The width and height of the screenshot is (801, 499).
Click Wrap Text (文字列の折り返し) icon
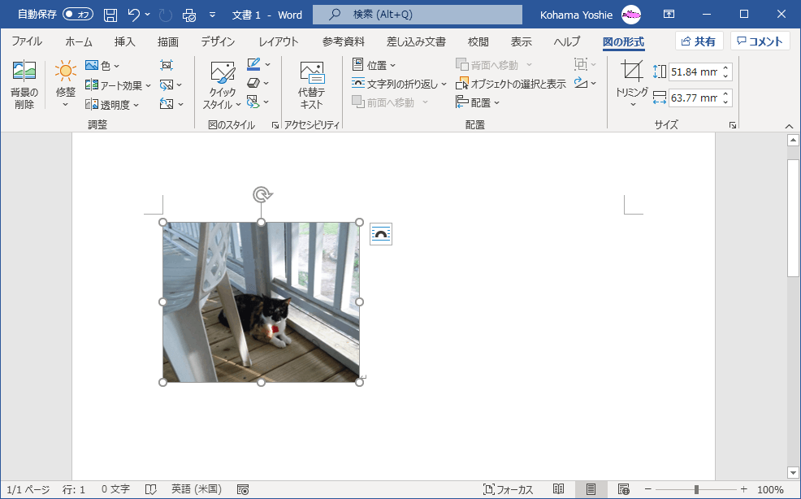[358, 84]
